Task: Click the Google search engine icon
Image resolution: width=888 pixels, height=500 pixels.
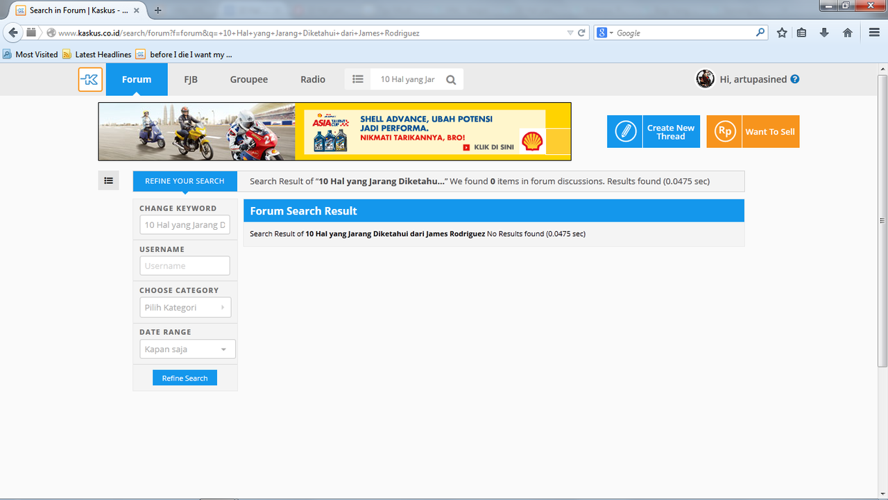Action: pyautogui.click(x=602, y=33)
